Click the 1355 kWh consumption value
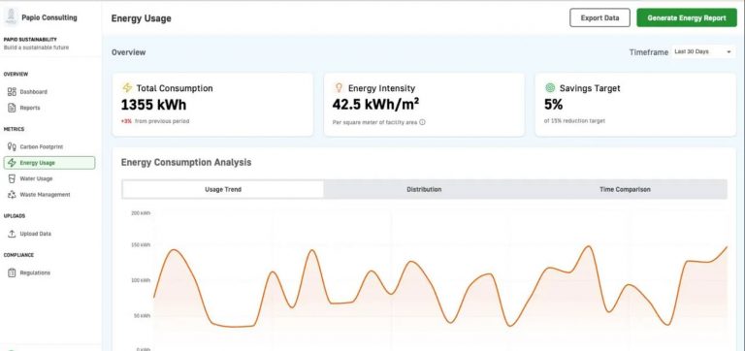 click(x=153, y=105)
